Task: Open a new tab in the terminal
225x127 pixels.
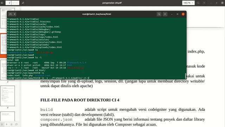Action: tap(10, 14)
